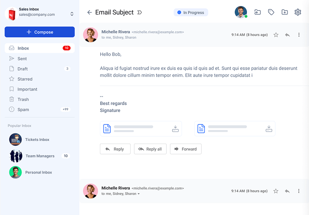Click the Compose button
This screenshot has width=309, height=215.
tap(40, 32)
